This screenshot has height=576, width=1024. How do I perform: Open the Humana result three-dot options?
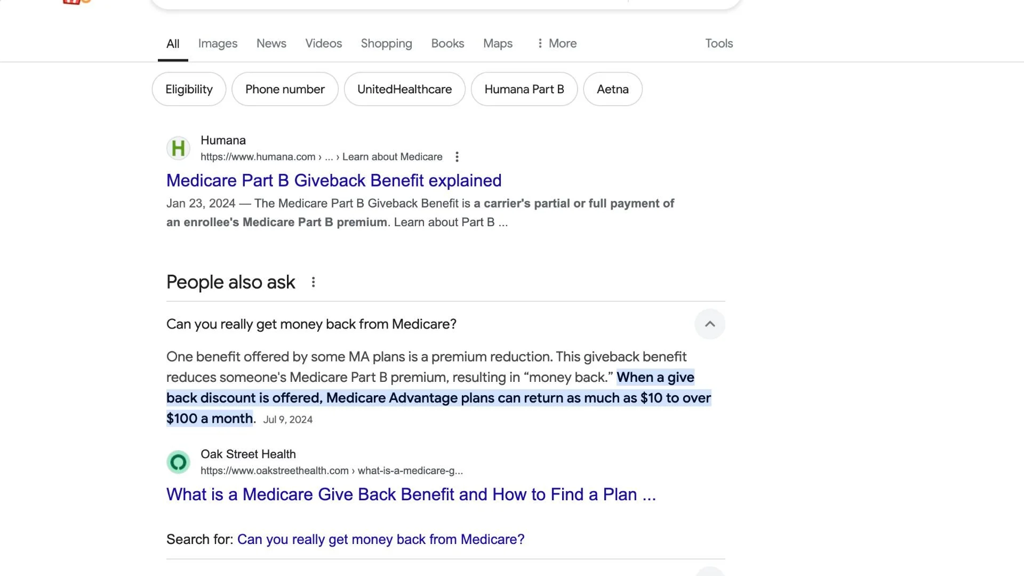pyautogui.click(x=457, y=157)
